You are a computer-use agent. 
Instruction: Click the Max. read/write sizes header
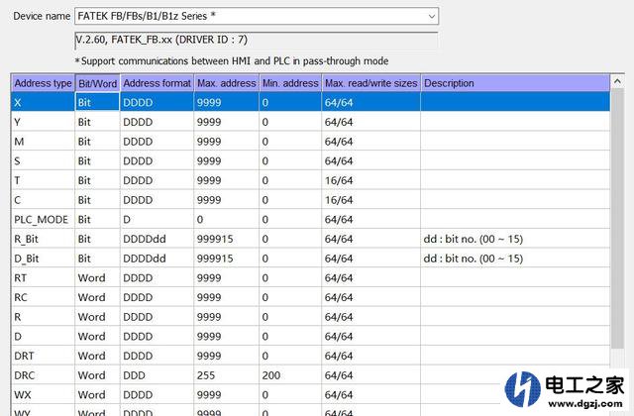point(371,83)
